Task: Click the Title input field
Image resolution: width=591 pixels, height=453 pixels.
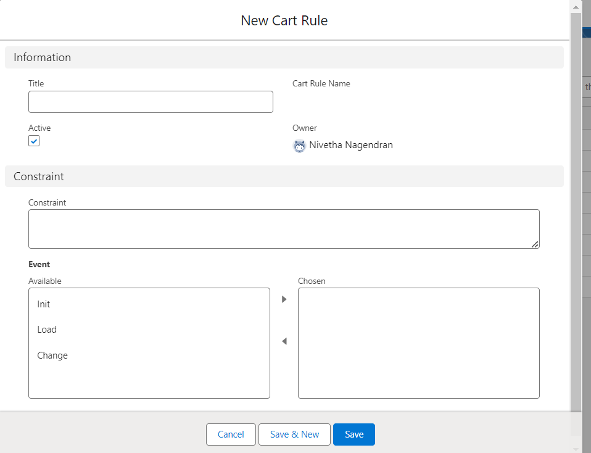Action: point(151,102)
